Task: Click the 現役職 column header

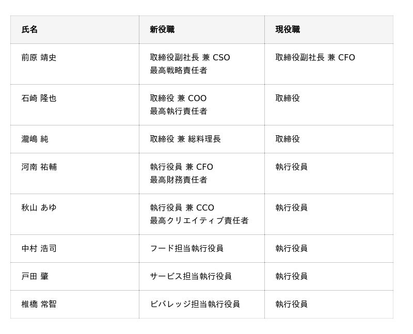Action: (288, 30)
